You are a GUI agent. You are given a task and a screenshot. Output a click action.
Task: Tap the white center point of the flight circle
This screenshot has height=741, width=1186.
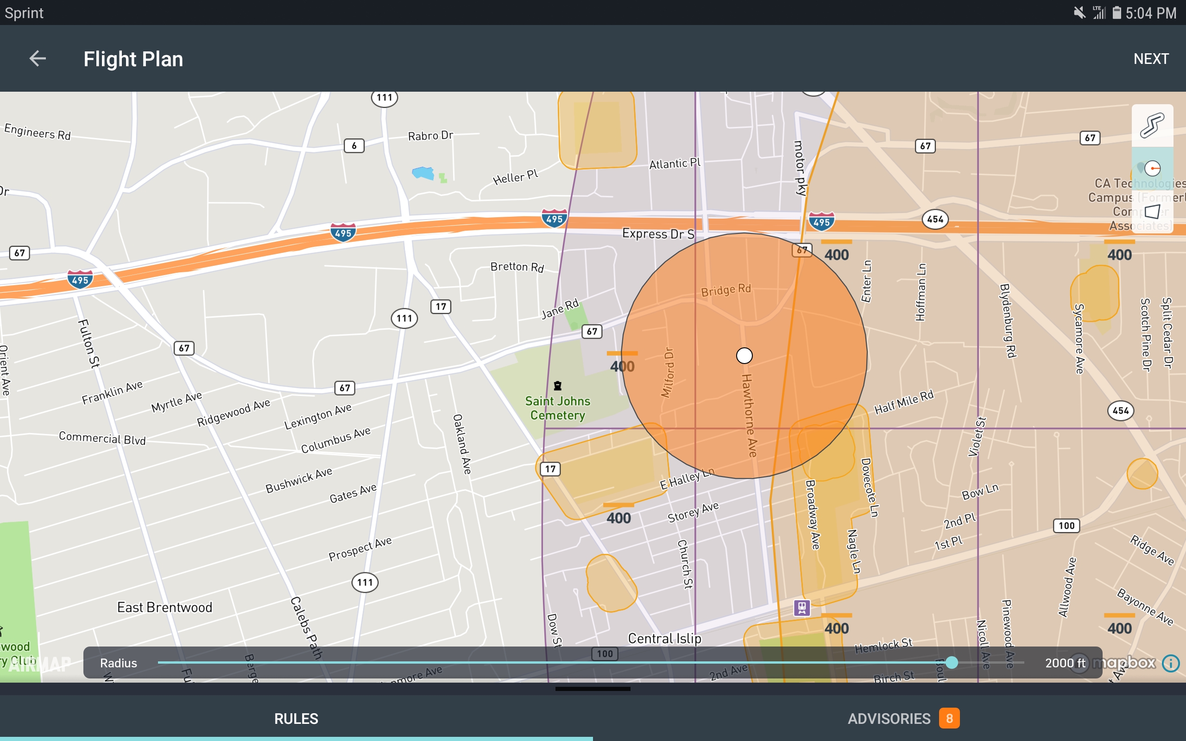click(744, 355)
